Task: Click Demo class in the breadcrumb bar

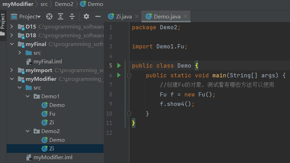Action: (x=92, y=4)
